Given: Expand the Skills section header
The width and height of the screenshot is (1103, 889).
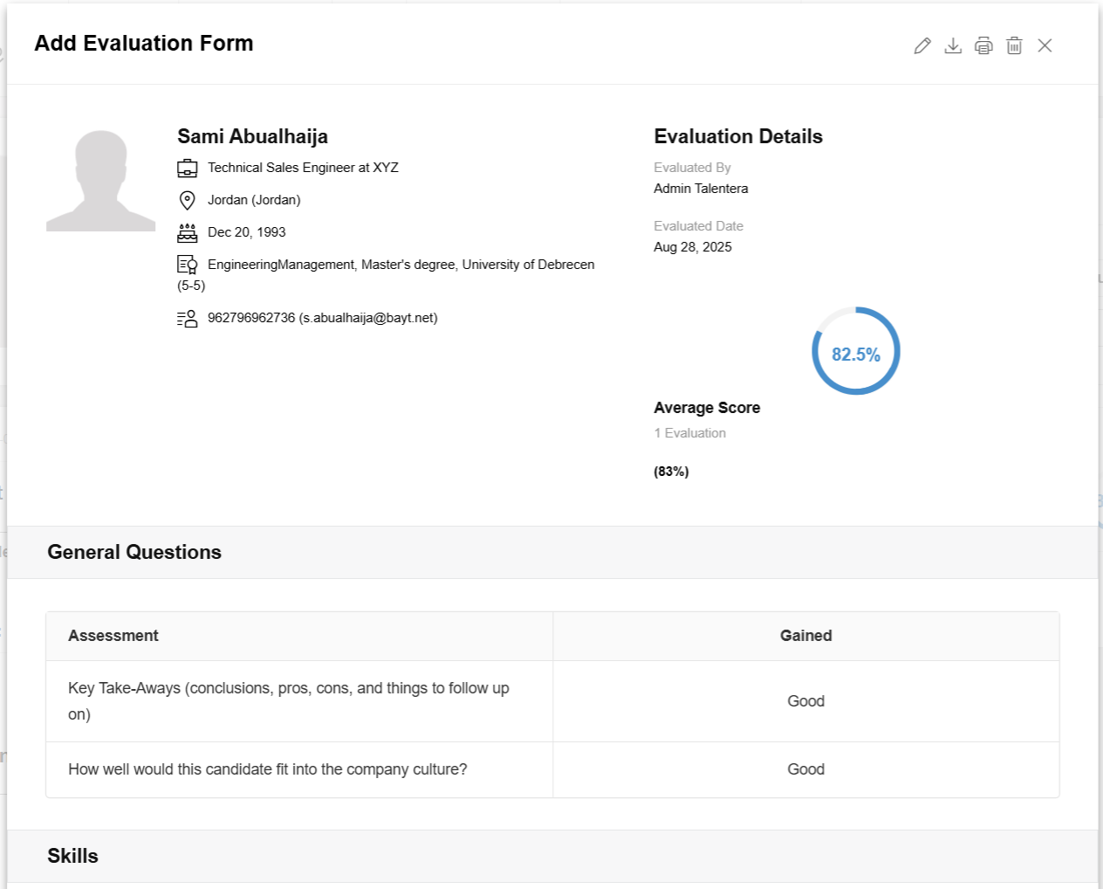Looking at the screenshot, I should click(73, 856).
